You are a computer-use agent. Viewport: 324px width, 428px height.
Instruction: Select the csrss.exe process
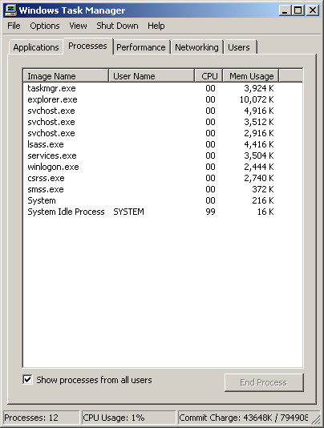(x=163, y=178)
